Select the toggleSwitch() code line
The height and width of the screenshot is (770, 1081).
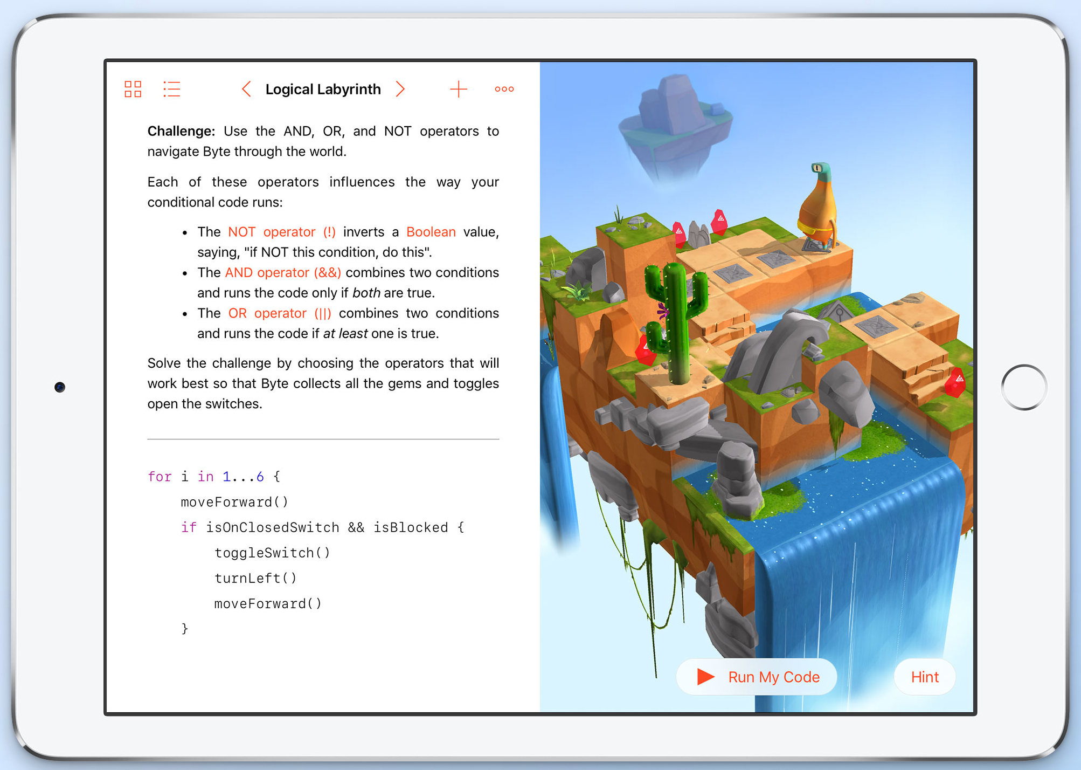(272, 553)
